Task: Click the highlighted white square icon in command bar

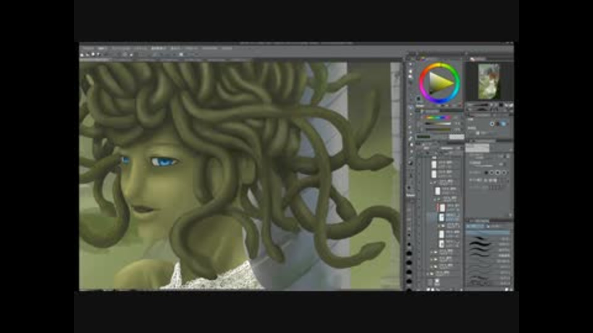Action: pyautogui.click(x=181, y=55)
